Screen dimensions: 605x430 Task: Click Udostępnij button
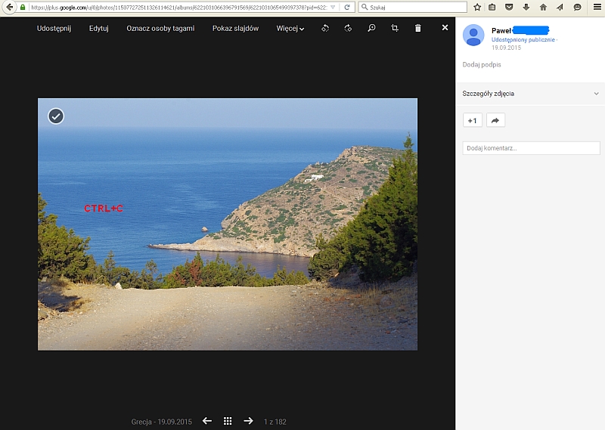pyautogui.click(x=54, y=29)
